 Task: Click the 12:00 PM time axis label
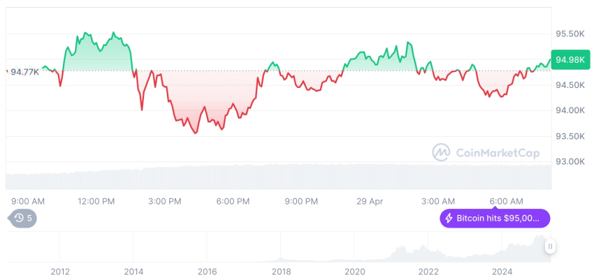pyautogui.click(x=96, y=201)
